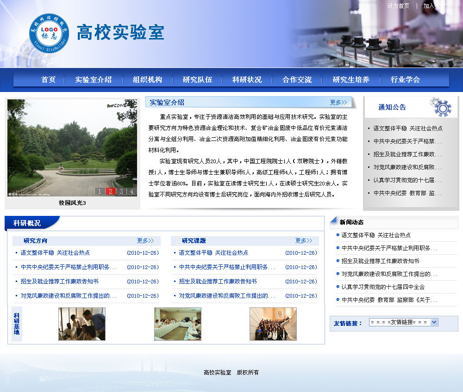Open 招生及就业推荐工作廉政告知书 under 研究方向

(x=59, y=282)
